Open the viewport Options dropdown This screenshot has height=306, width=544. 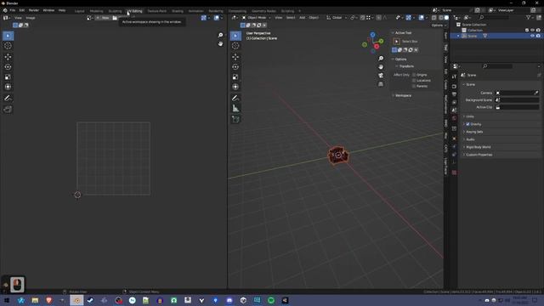tap(439, 25)
